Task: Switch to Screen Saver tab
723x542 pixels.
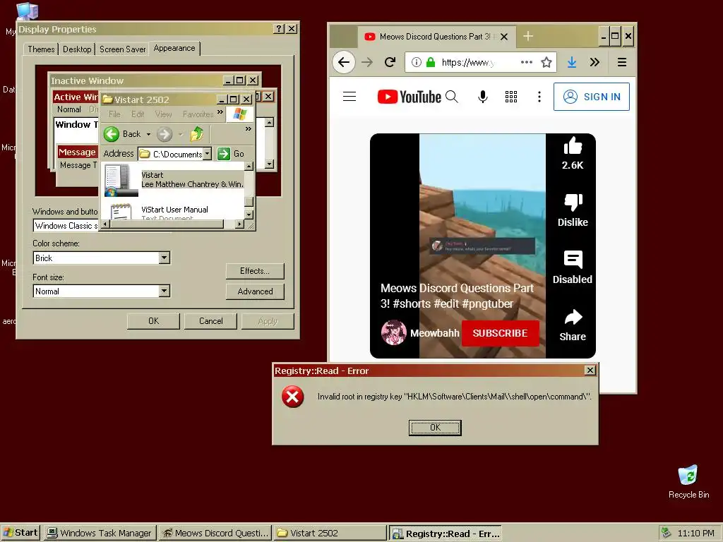Action: pos(122,49)
